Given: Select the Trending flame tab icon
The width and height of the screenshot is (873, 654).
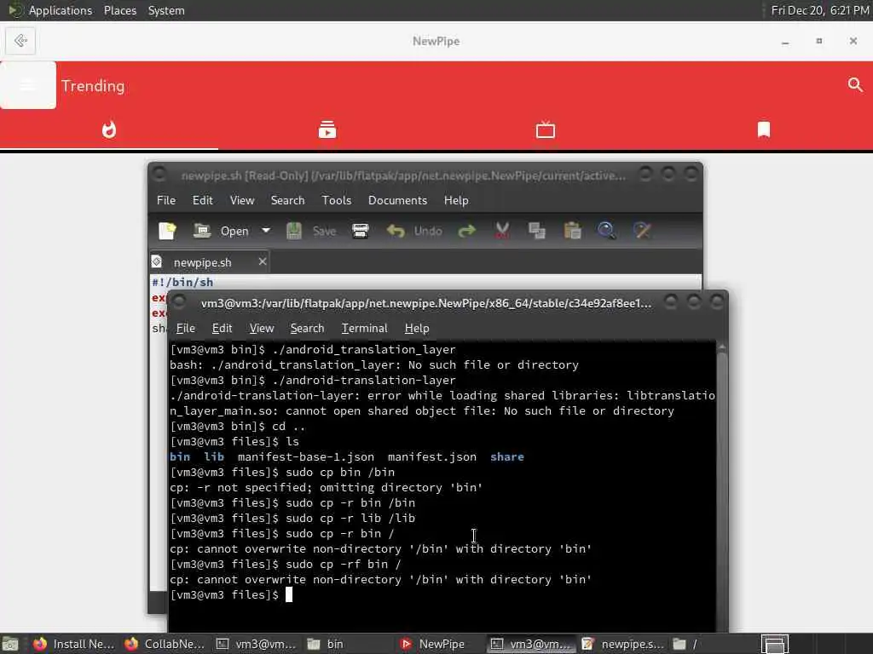Looking at the screenshot, I should click(109, 129).
